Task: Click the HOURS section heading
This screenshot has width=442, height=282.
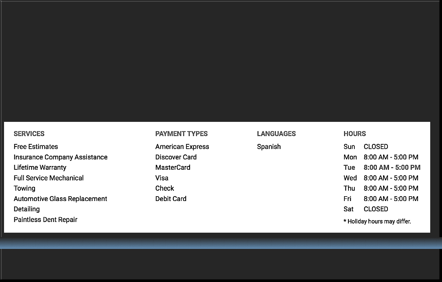Action: 354,134
